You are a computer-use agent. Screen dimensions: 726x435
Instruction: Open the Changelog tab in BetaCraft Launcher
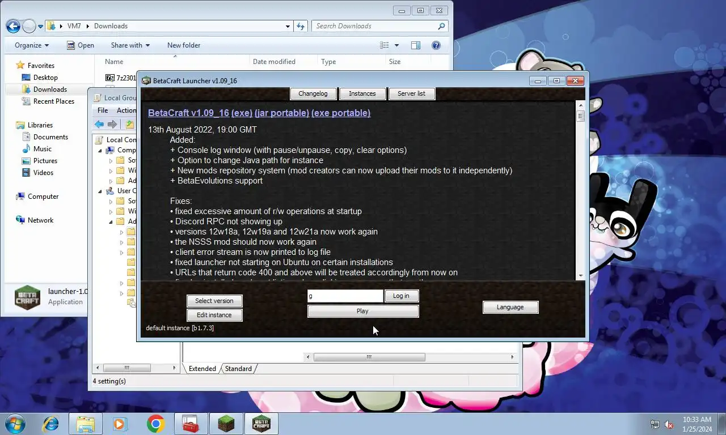tap(313, 93)
